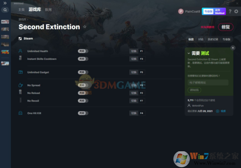
Task: Click the F3 key label
Action: pos(142,59)
